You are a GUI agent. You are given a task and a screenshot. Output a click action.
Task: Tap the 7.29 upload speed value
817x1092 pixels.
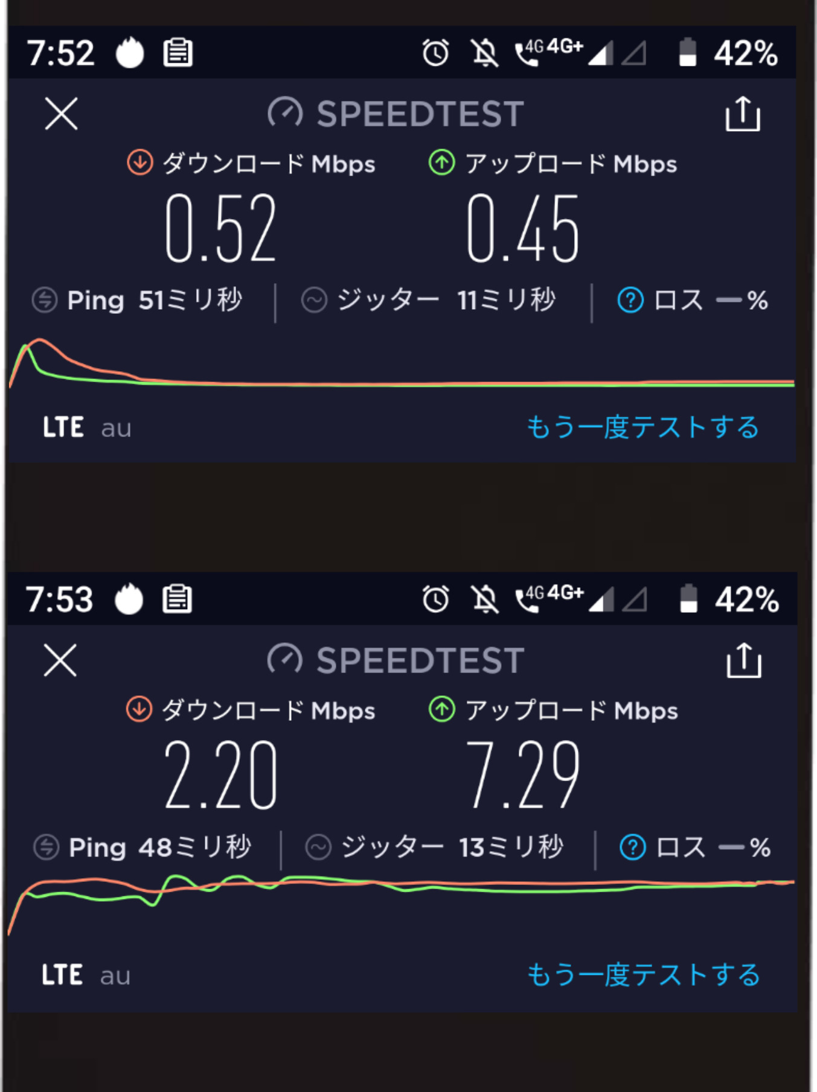[x=522, y=776]
